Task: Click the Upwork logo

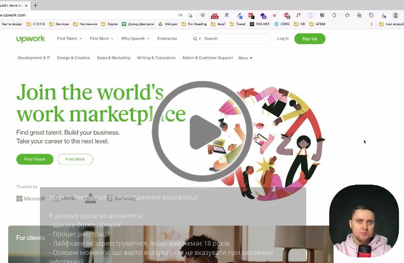Action: pos(30,39)
